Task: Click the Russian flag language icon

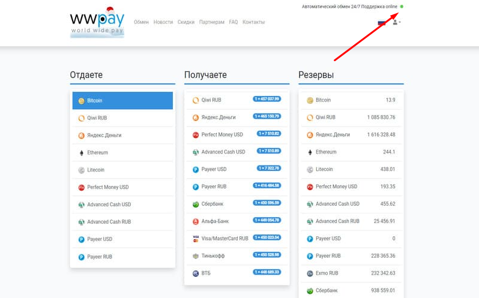Action: [x=382, y=22]
